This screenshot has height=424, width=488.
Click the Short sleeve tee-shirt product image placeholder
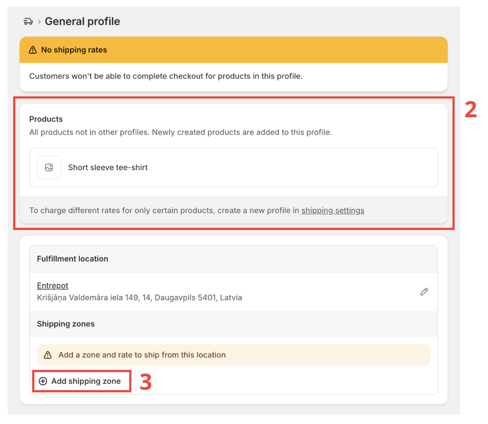(49, 167)
